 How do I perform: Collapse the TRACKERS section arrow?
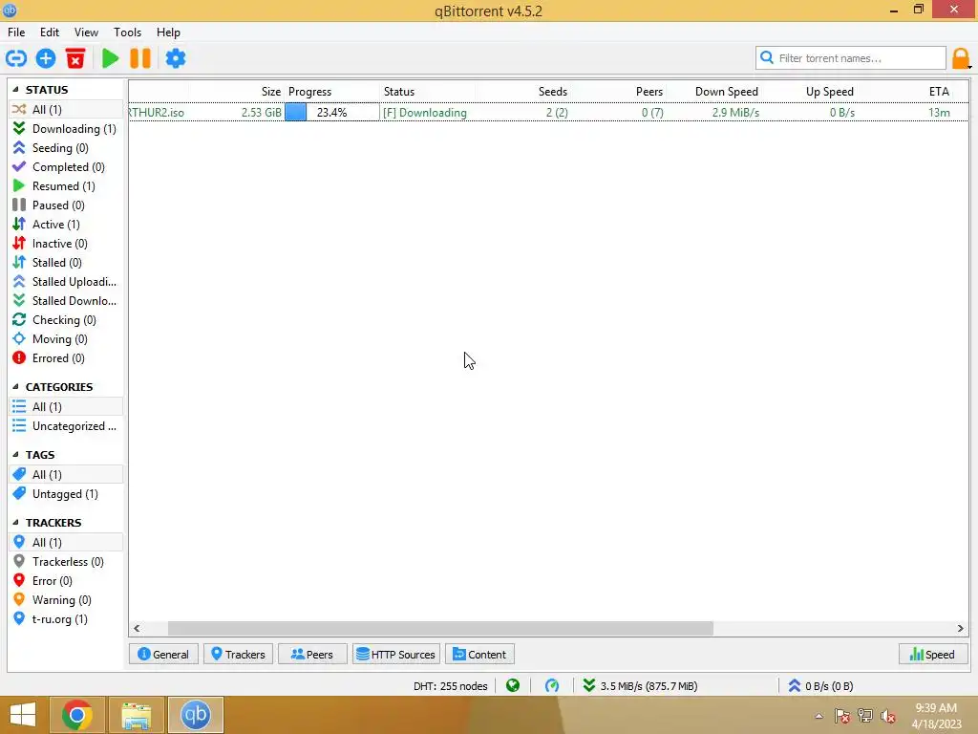(x=15, y=522)
